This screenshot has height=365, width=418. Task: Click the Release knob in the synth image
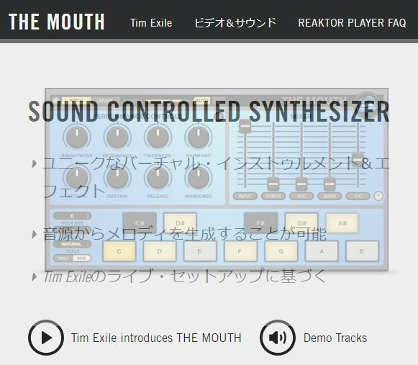coord(158,177)
